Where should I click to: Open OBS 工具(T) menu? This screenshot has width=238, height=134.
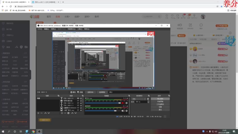tap(80, 29)
